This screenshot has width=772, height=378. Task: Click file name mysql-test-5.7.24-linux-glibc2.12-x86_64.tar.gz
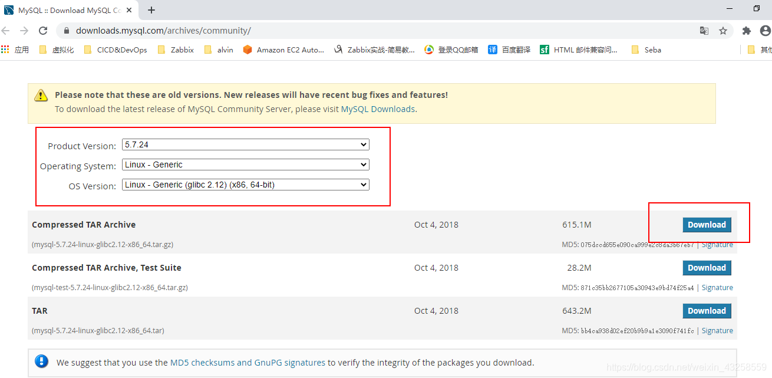tap(110, 288)
